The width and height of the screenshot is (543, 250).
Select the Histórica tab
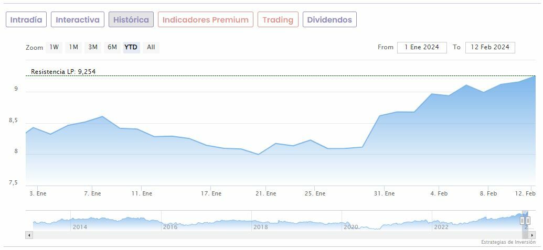click(x=131, y=20)
